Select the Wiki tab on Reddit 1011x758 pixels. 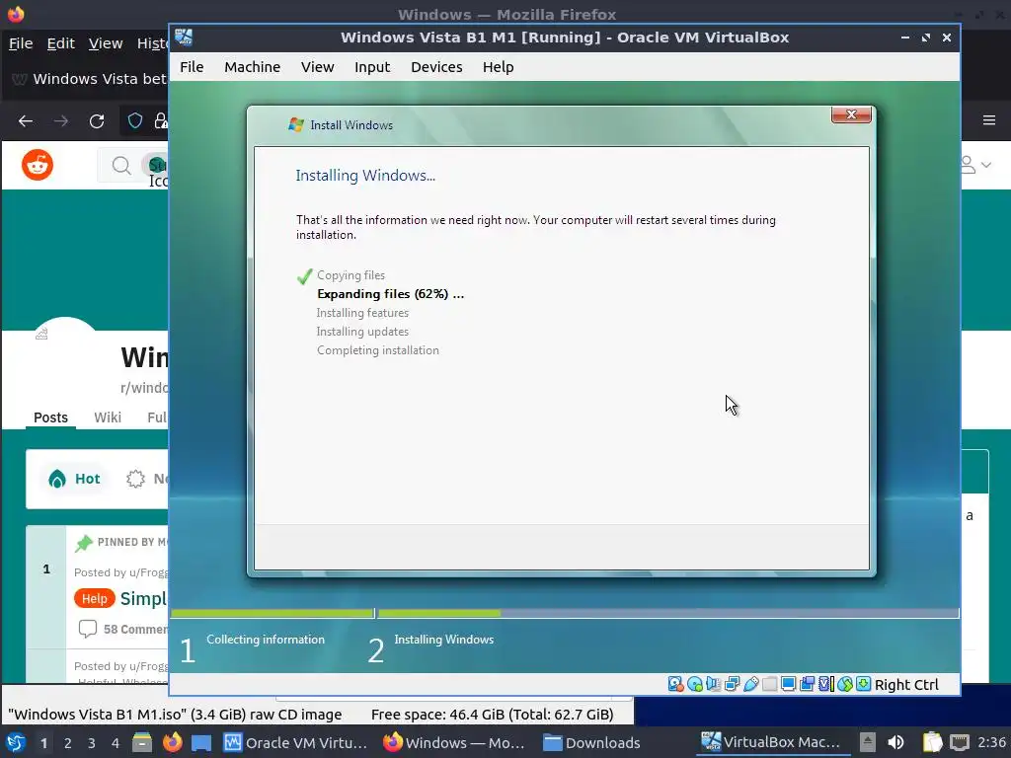point(108,417)
